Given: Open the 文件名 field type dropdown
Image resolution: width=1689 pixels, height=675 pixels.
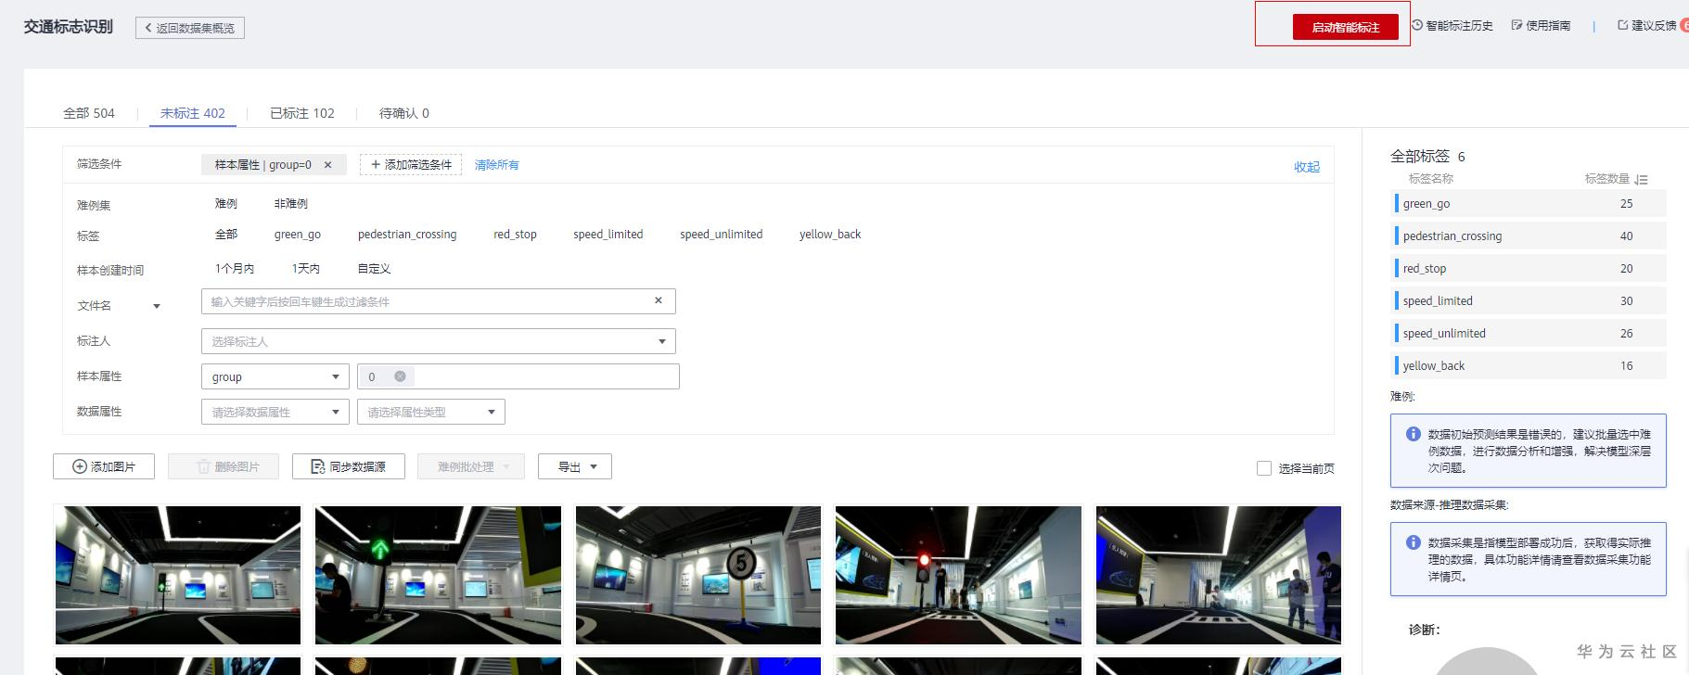Looking at the screenshot, I should coord(157,306).
